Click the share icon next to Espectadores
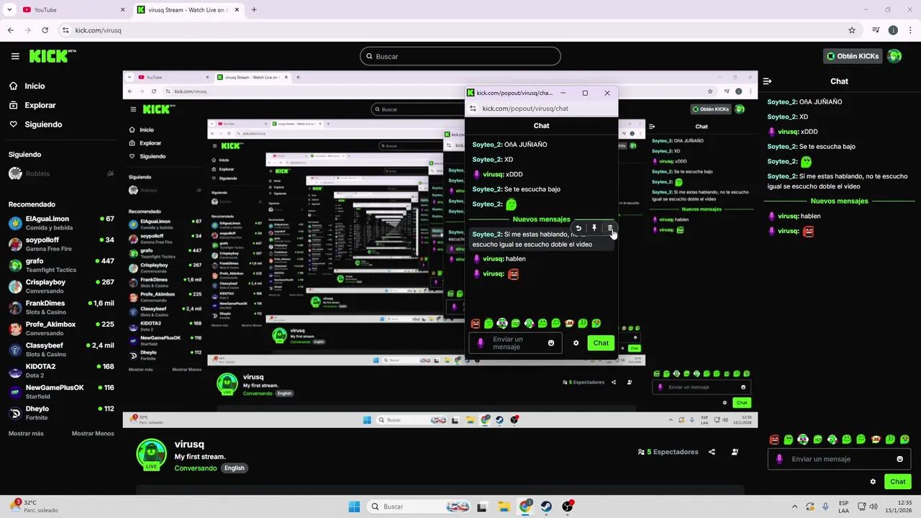921x518 pixels. coord(712,452)
